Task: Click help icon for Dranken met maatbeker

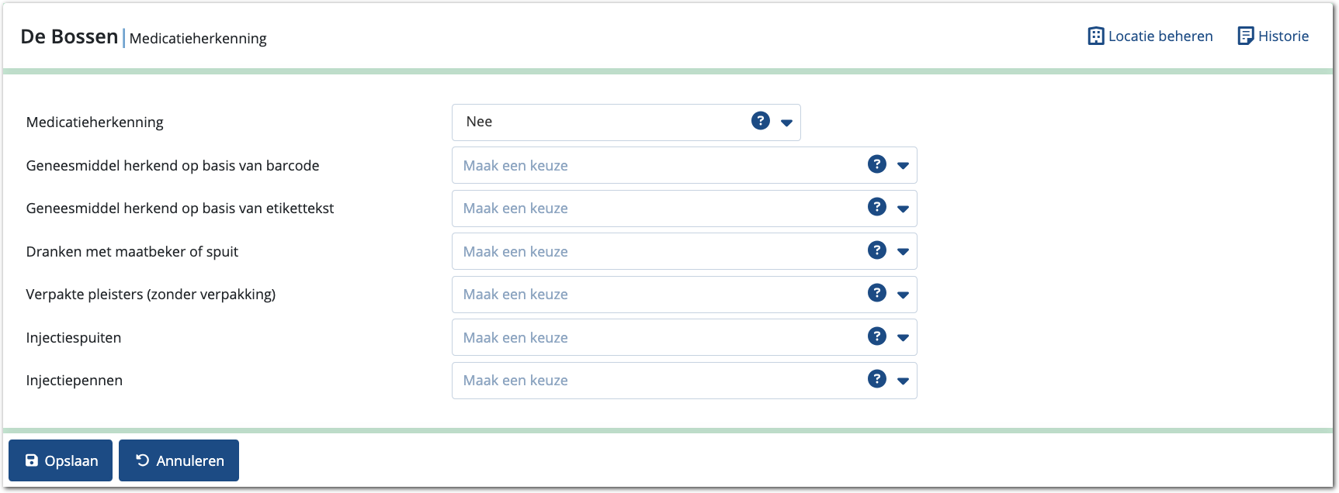Action: 877,250
